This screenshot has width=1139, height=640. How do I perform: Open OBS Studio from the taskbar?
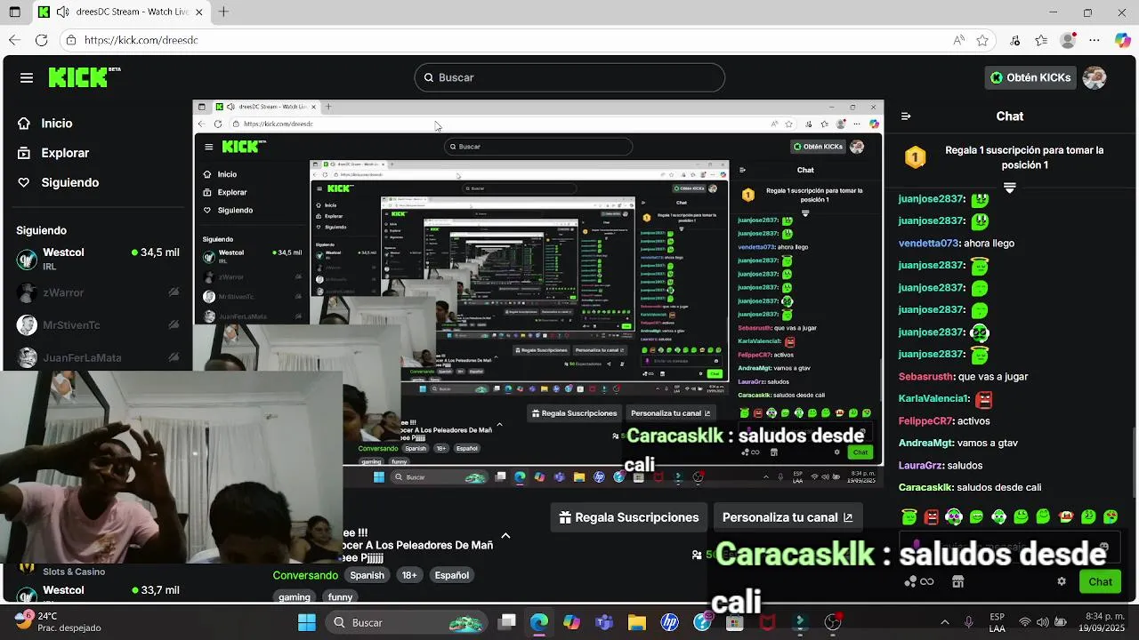coord(833,622)
